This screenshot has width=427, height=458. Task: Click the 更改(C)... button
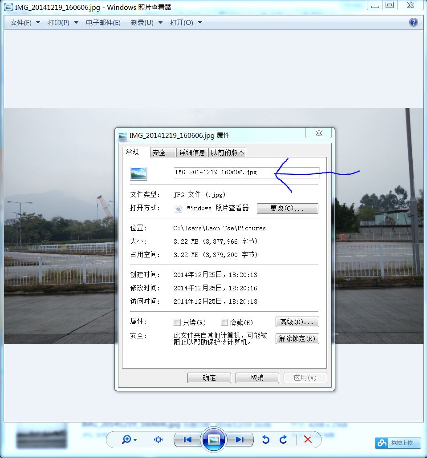point(287,209)
